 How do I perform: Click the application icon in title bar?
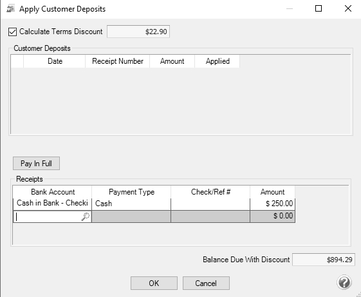(x=10, y=9)
